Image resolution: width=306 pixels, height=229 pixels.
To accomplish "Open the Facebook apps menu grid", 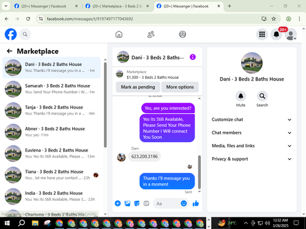I will pyautogui.click(x=262, y=34).
